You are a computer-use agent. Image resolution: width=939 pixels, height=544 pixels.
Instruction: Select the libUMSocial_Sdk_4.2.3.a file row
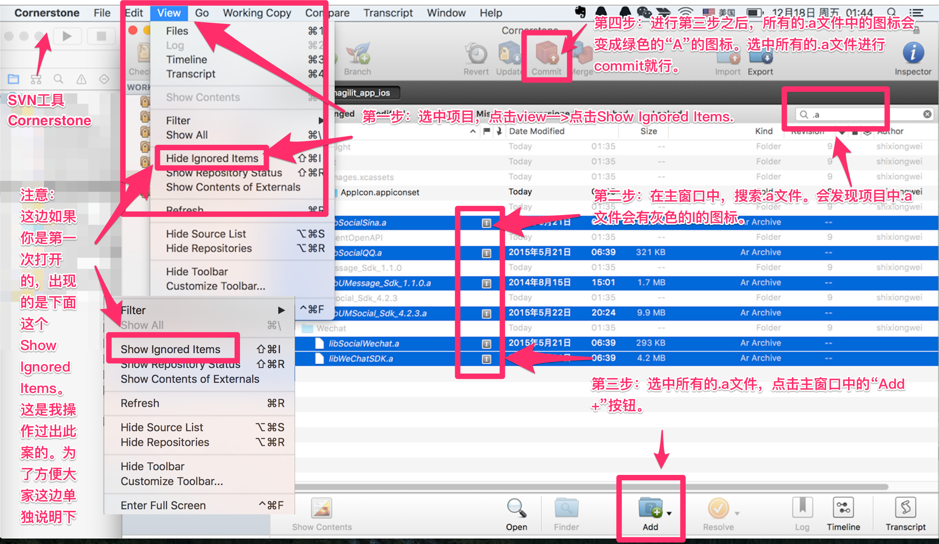coord(617,313)
